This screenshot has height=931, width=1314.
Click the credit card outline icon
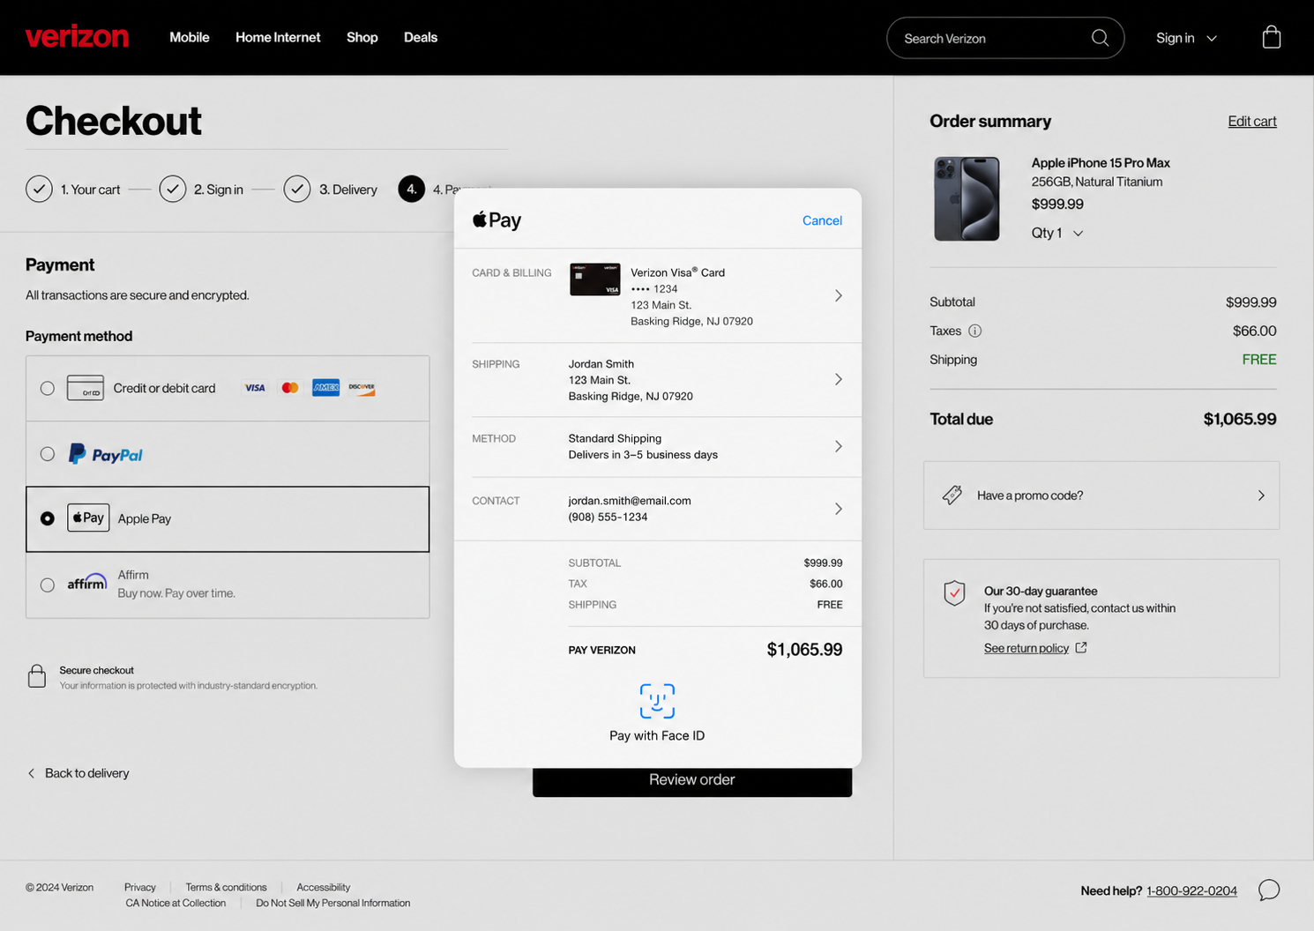point(86,388)
